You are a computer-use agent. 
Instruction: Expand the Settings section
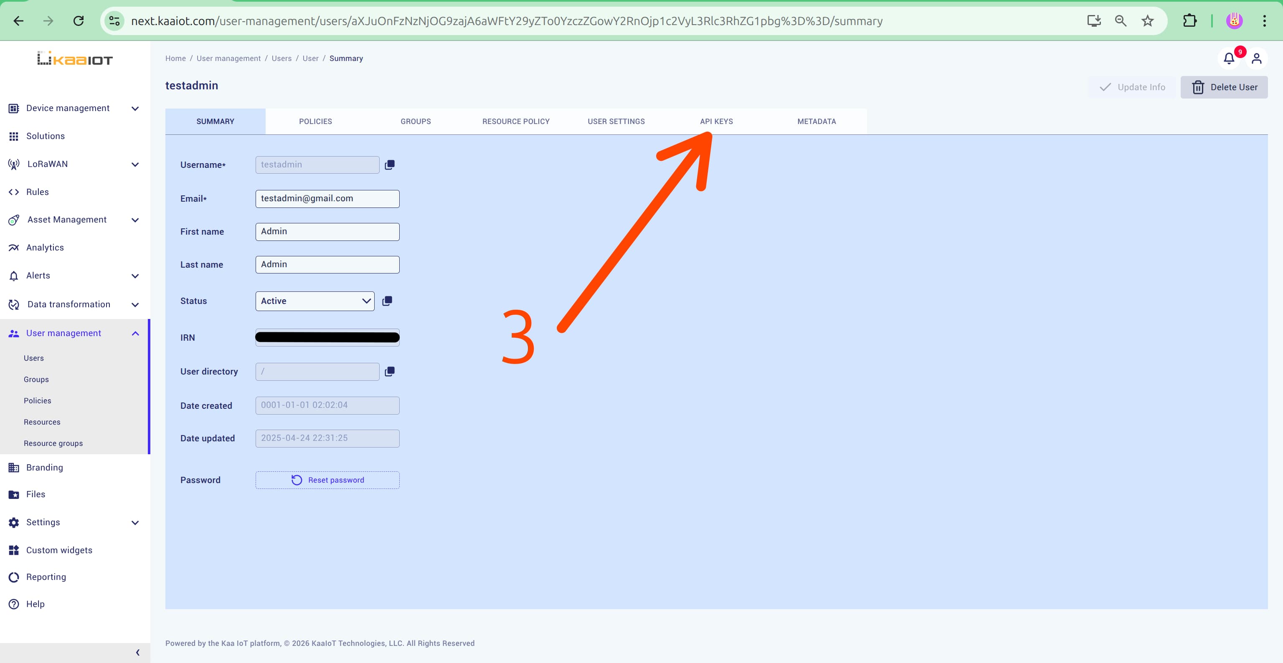(x=135, y=523)
